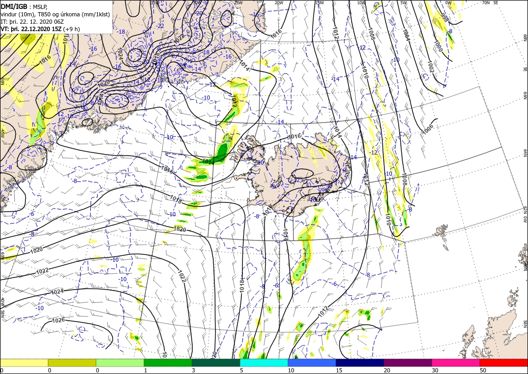Click the '5W' longitude label
528x374 pixels.
tap(403, 3)
